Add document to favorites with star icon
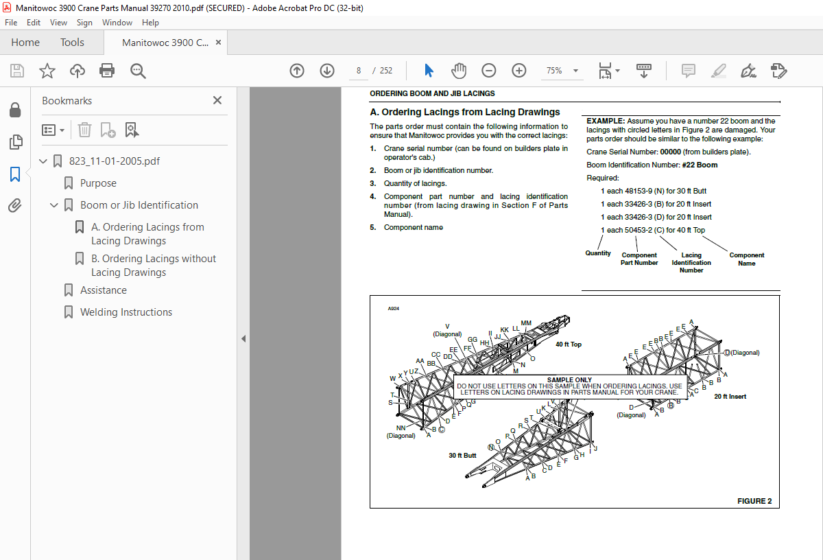 click(x=47, y=71)
